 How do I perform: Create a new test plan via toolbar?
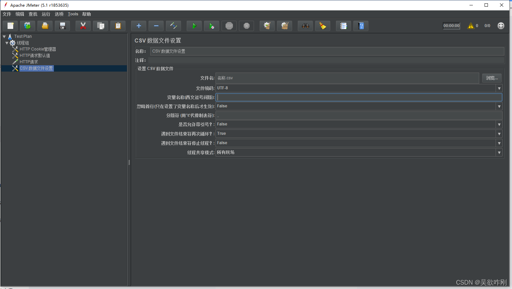point(10,26)
